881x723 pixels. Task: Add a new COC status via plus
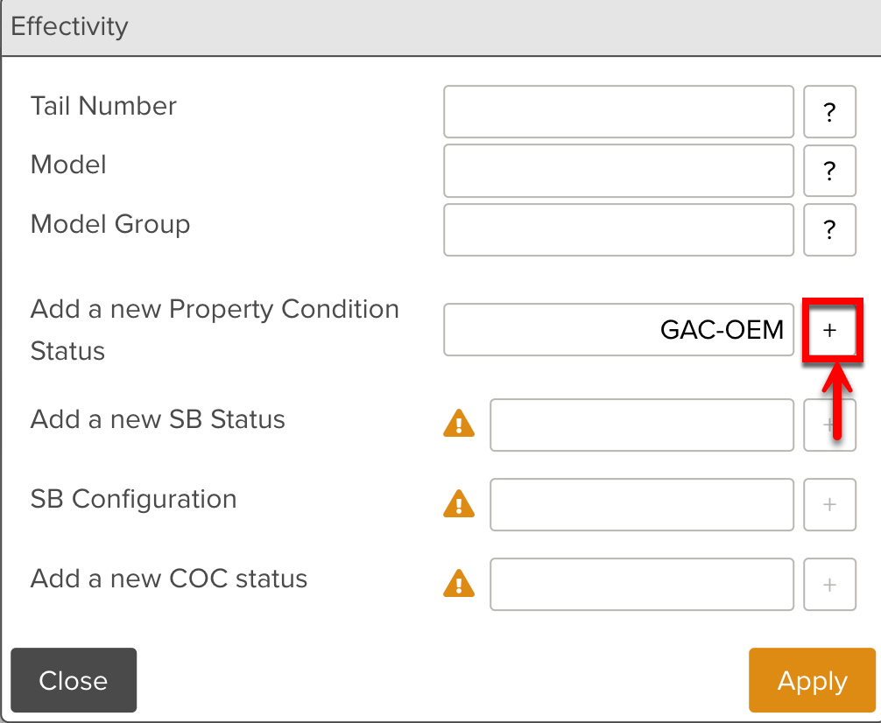pos(829,584)
